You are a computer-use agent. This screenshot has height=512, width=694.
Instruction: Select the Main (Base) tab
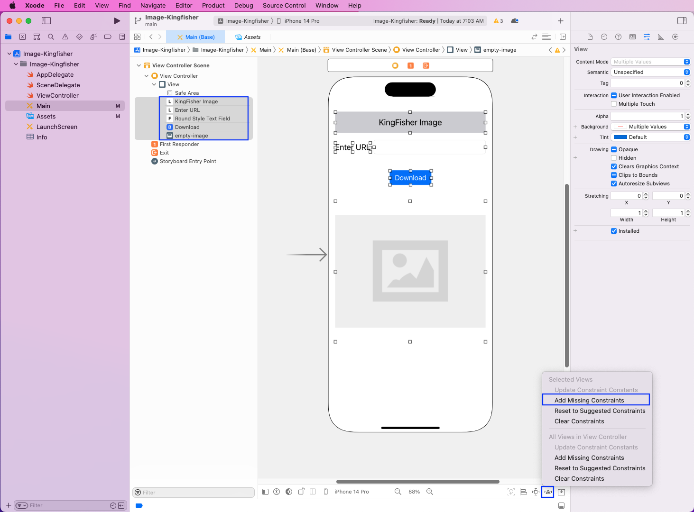pyautogui.click(x=195, y=37)
